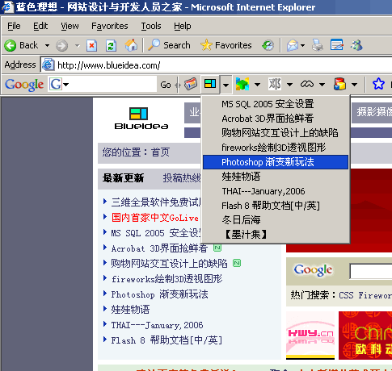
Task: Open the 国内首家中文GoLive red link
Action: 155,218
